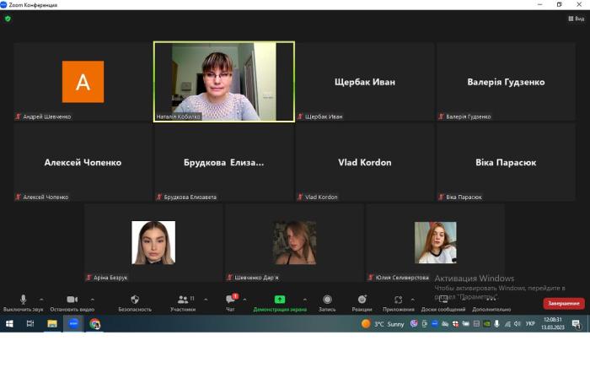Open the Участники participants panel
590x373 pixels.
pos(182,300)
